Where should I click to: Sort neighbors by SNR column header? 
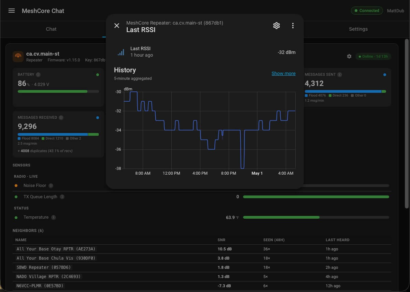pos(222,240)
